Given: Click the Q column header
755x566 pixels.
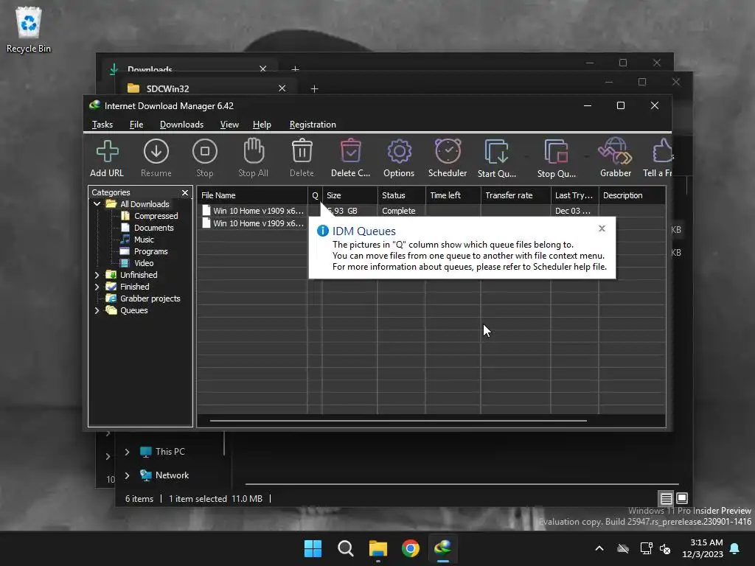Looking at the screenshot, I should 315,195.
